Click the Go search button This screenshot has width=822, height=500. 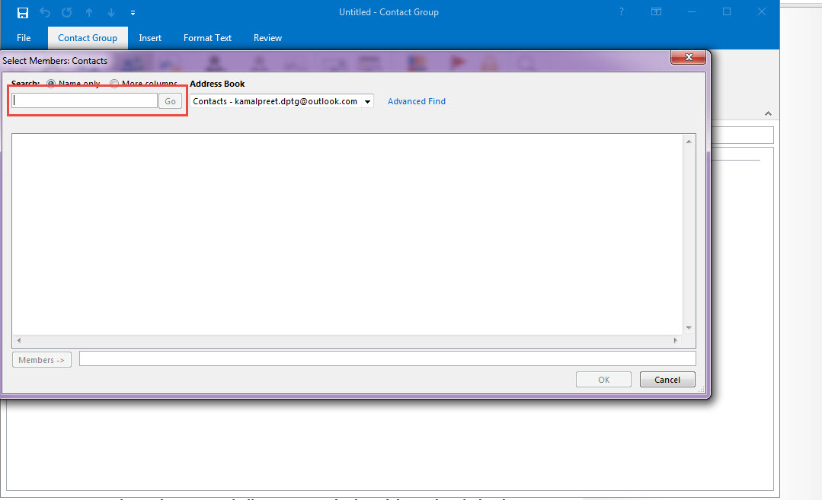[171, 101]
